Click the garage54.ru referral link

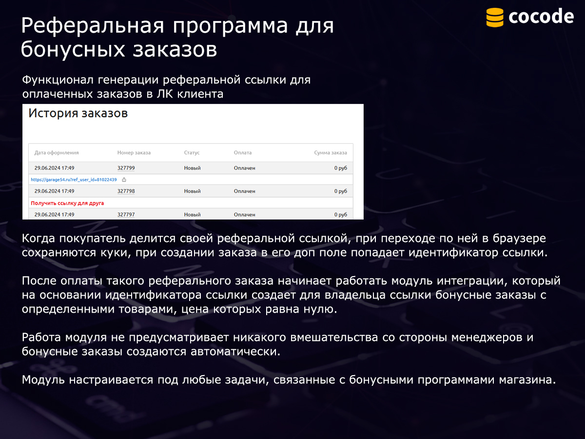pyautogui.click(x=74, y=180)
